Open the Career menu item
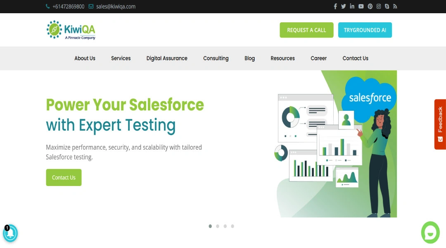 [318, 58]
